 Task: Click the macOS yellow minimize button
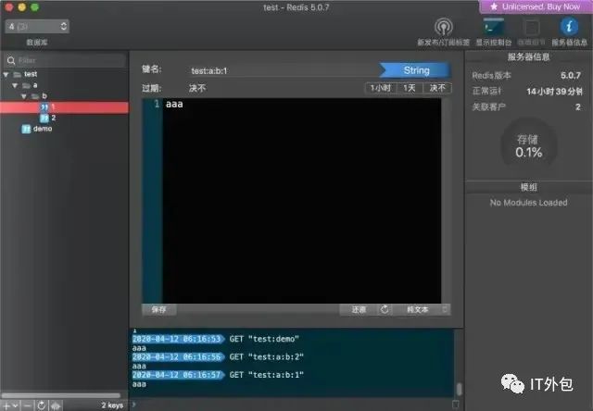point(22,7)
